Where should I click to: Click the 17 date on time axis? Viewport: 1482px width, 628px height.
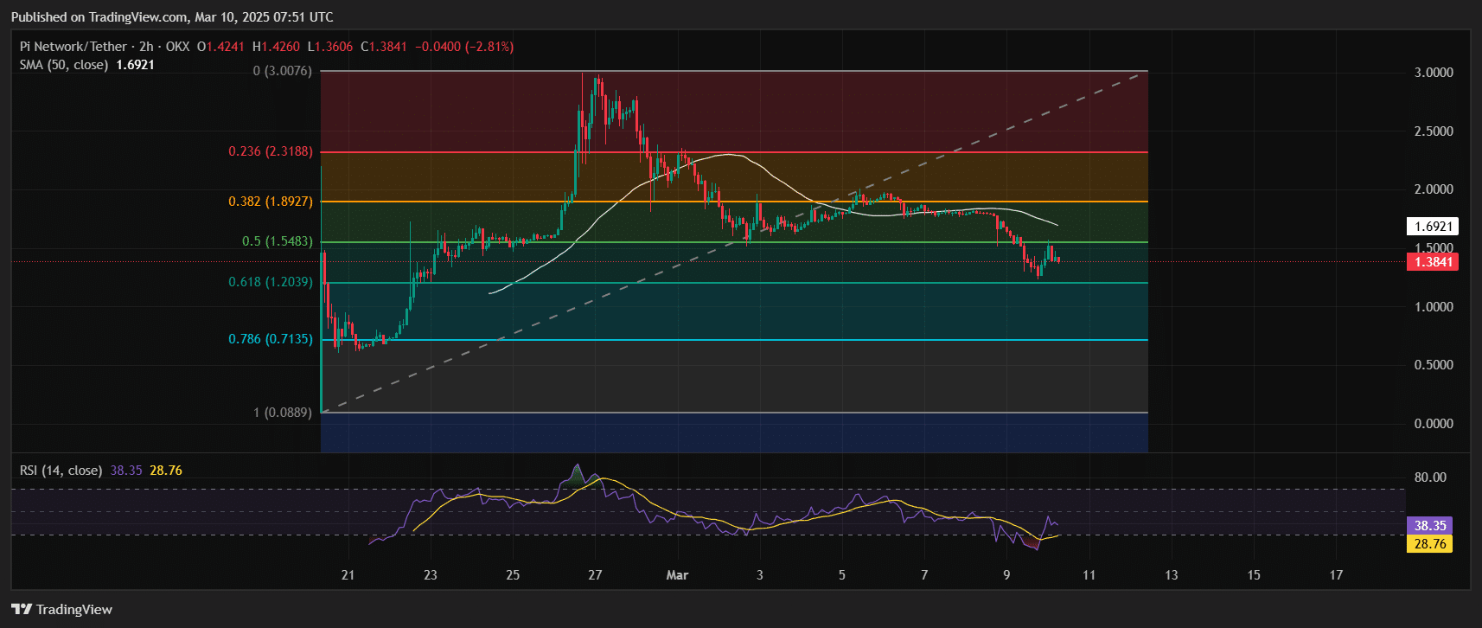1337,575
